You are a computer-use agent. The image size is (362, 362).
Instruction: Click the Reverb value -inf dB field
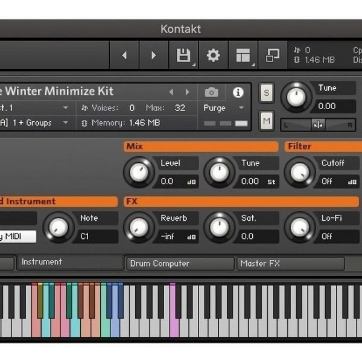tap(177, 237)
